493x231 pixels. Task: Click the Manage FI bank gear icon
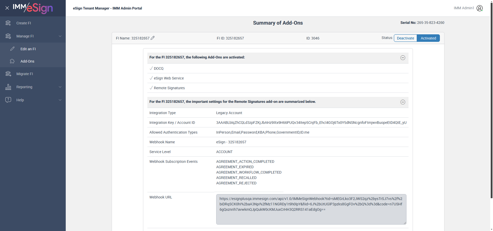8,36
